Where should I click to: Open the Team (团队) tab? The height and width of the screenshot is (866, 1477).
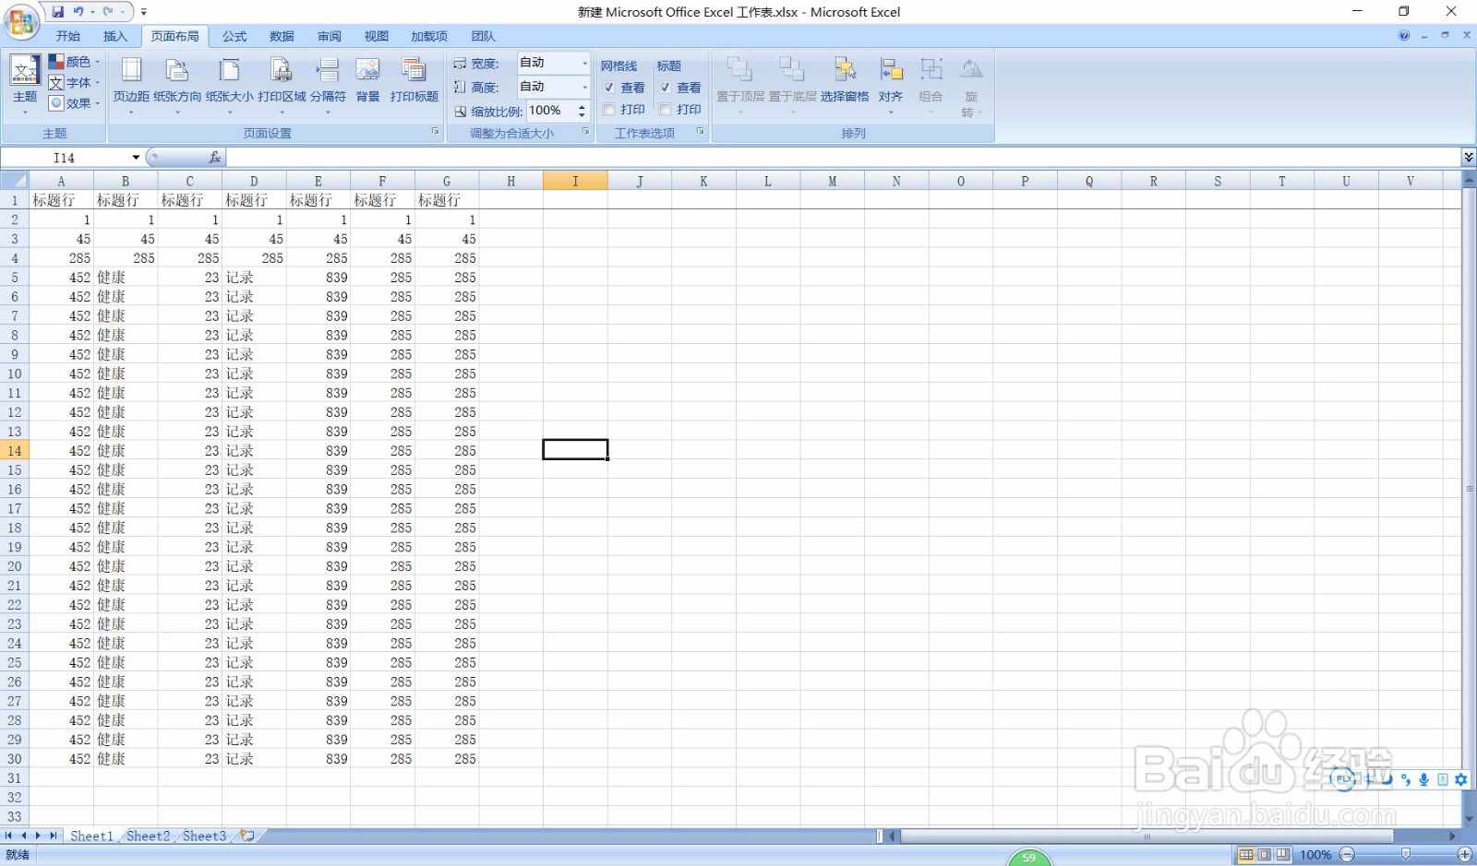click(x=484, y=36)
